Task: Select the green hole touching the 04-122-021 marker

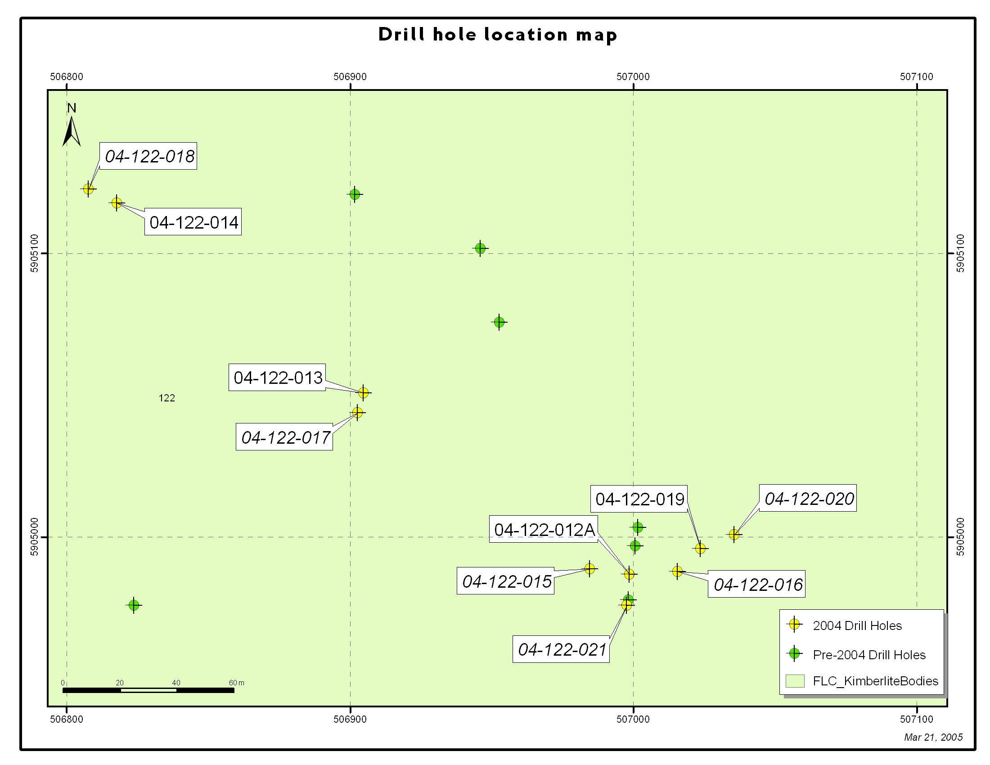Action: pyautogui.click(x=628, y=598)
